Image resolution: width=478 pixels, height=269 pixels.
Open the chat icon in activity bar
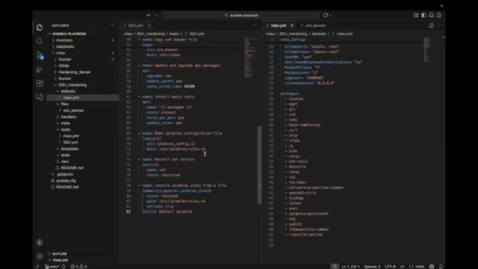pyautogui.click(x=40, y=97)
